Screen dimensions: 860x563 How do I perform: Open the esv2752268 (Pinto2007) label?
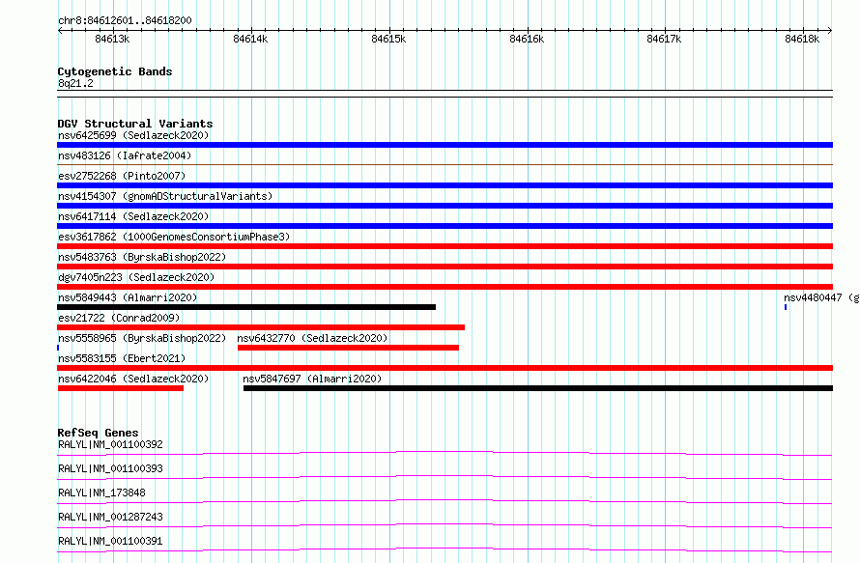click(122, 176)
